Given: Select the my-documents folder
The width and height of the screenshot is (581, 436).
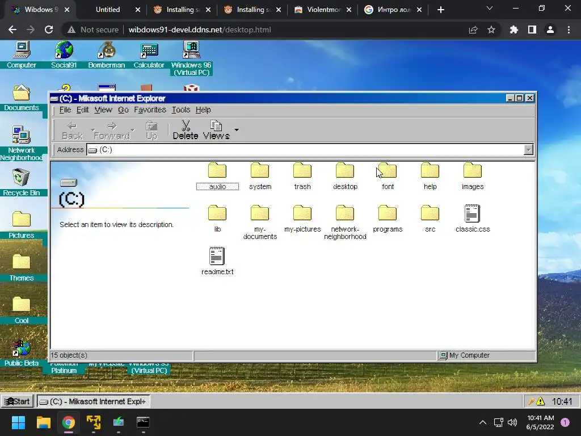Looking at the screenshot, I should [260, 222].
